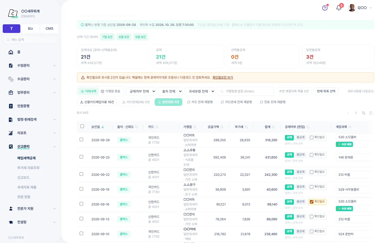Screen dimensions: 390x243
Task: Click the 법령·판례검색 document search icon
Action: point(11,120)
